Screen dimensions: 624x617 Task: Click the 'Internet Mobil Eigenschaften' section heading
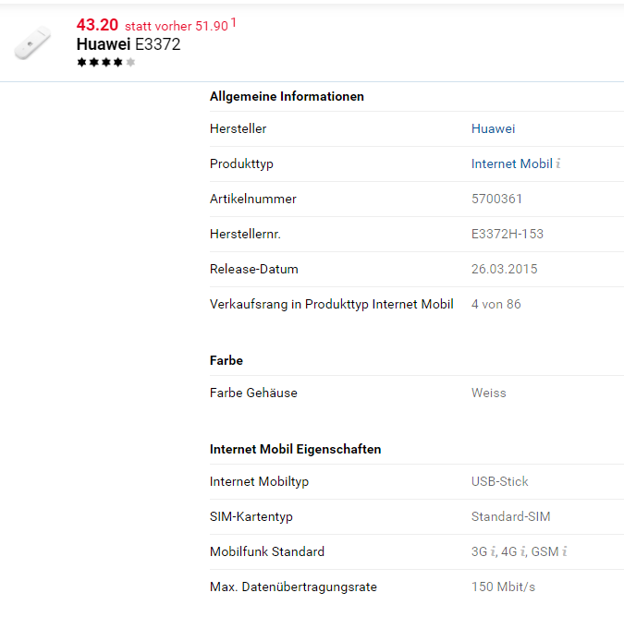(295, 449)
